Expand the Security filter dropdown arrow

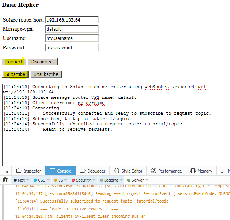pos(94,180)
